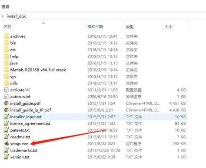
Task: Select the file name installer_input.txt
Action: coord(26,117)
